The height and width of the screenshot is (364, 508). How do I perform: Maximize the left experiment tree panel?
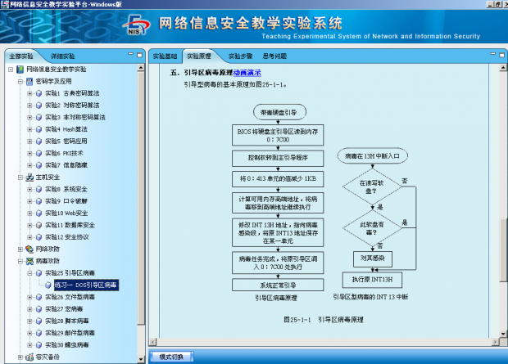coord(139,55)
